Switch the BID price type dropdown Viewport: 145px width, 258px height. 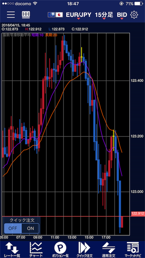tap(122, 15)
